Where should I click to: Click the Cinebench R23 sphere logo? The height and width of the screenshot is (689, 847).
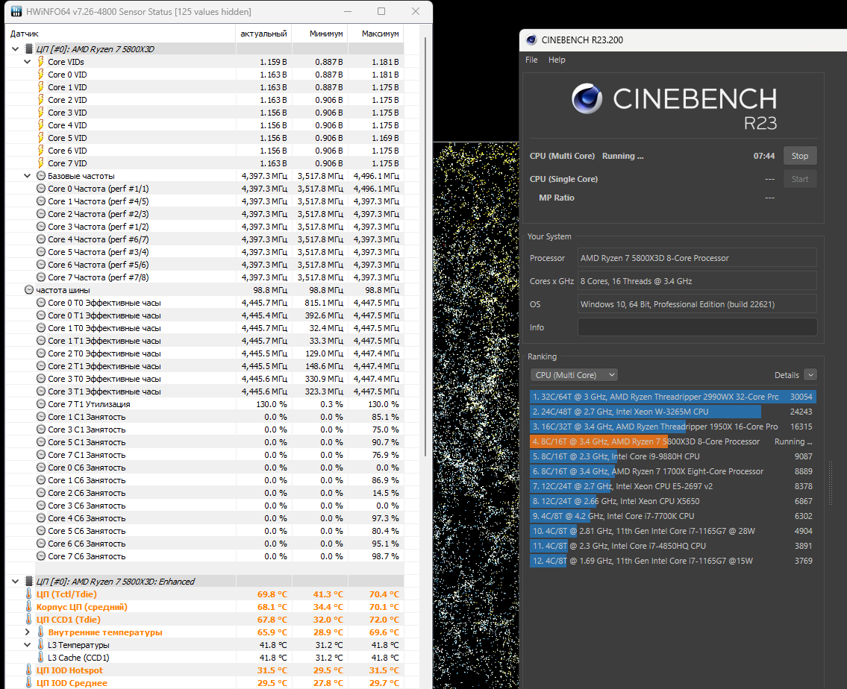click(x=587, y=98)
